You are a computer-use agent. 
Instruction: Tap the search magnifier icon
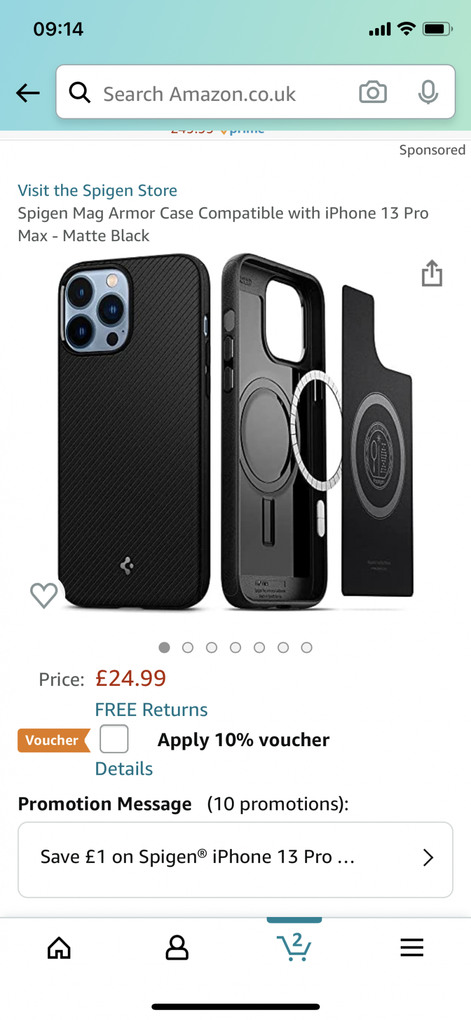click(80, 93)
